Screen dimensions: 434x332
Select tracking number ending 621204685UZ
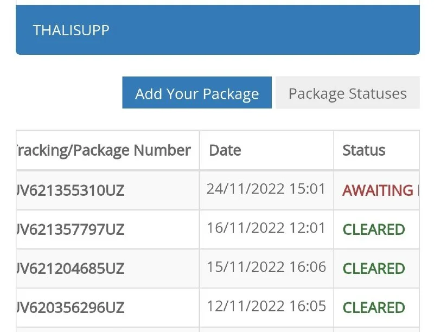click(x=71, y=269)
